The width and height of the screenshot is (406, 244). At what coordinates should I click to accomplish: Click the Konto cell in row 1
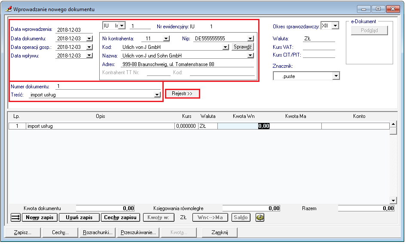tap(355, 126)
